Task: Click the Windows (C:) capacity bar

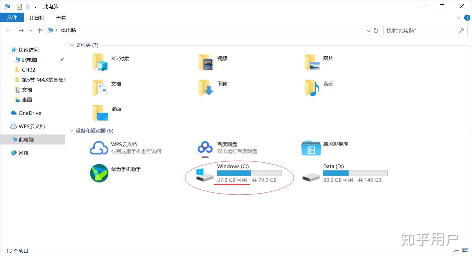Action: coord(249,173)
